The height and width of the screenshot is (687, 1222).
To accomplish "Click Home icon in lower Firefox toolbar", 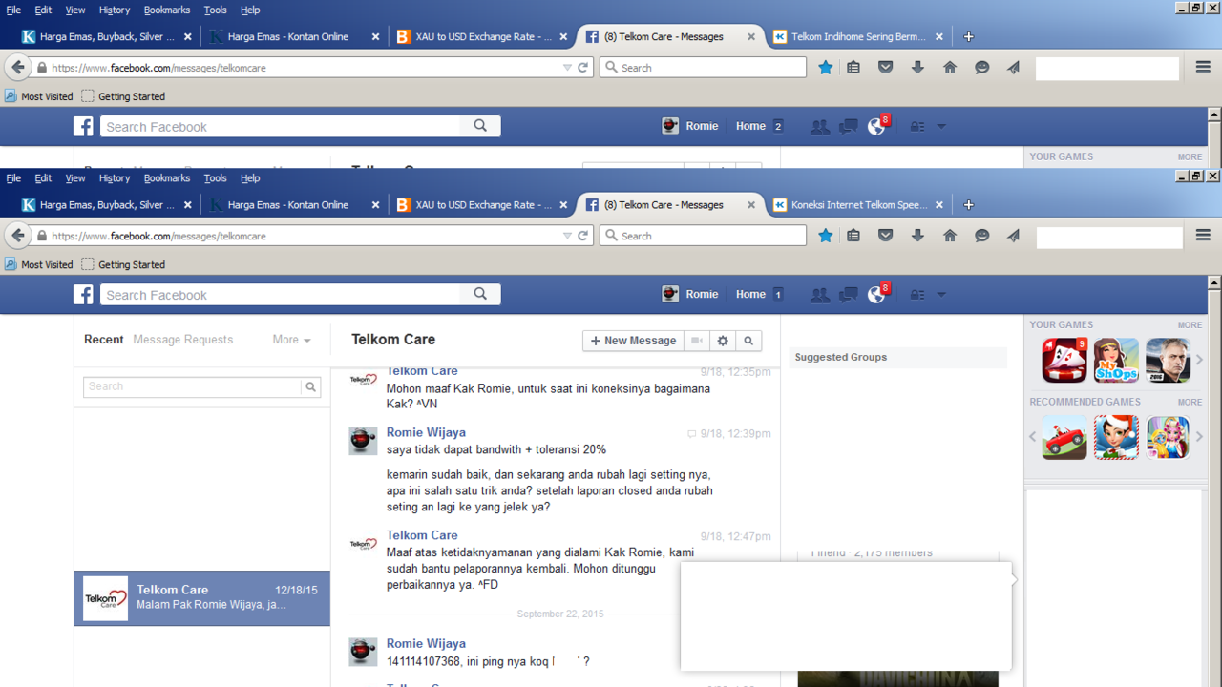I will pos(950,236).
